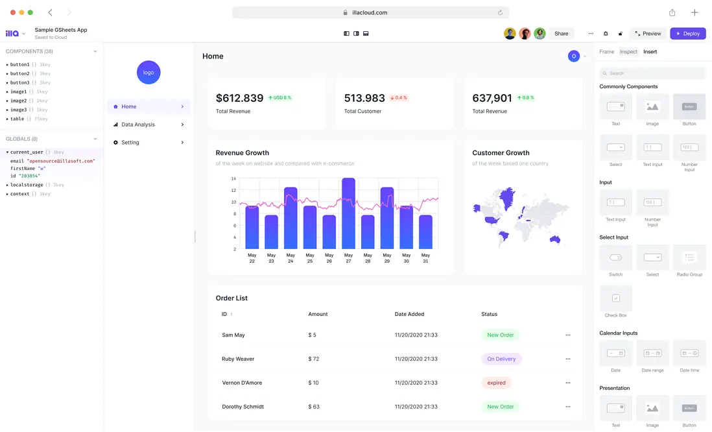This screenshot has width=712, height=432.
Task: Toggle the left panel visibility icon in toolbar
Action: 346,33
